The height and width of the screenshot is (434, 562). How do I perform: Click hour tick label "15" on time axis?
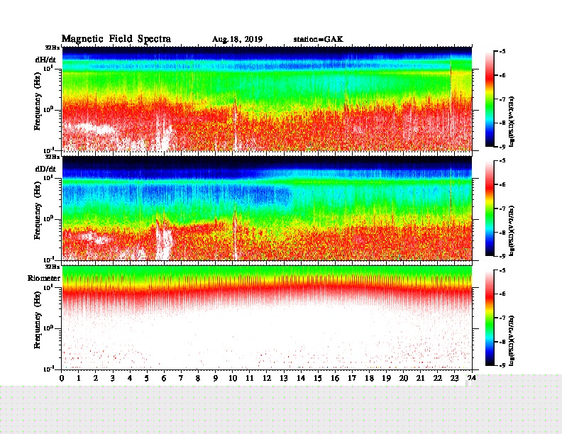318,378
